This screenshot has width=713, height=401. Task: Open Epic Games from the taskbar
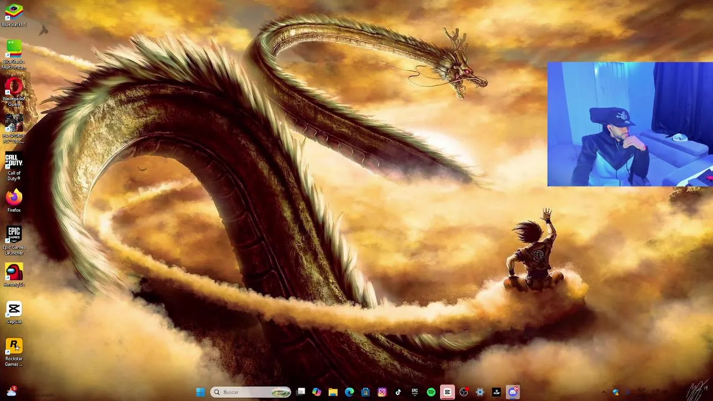(x=414, y=392)
